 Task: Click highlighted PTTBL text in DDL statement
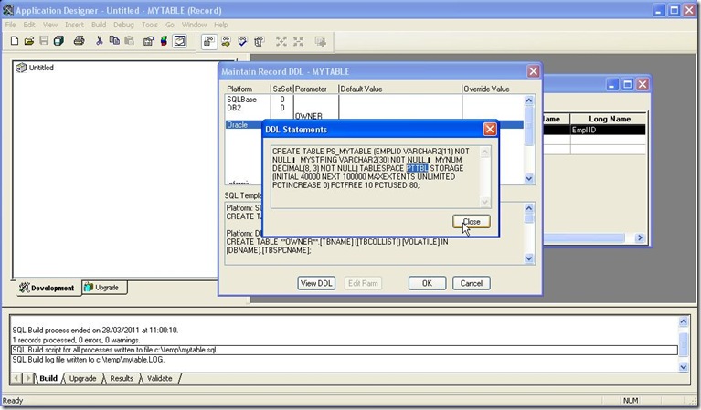[x=417, y=168]
